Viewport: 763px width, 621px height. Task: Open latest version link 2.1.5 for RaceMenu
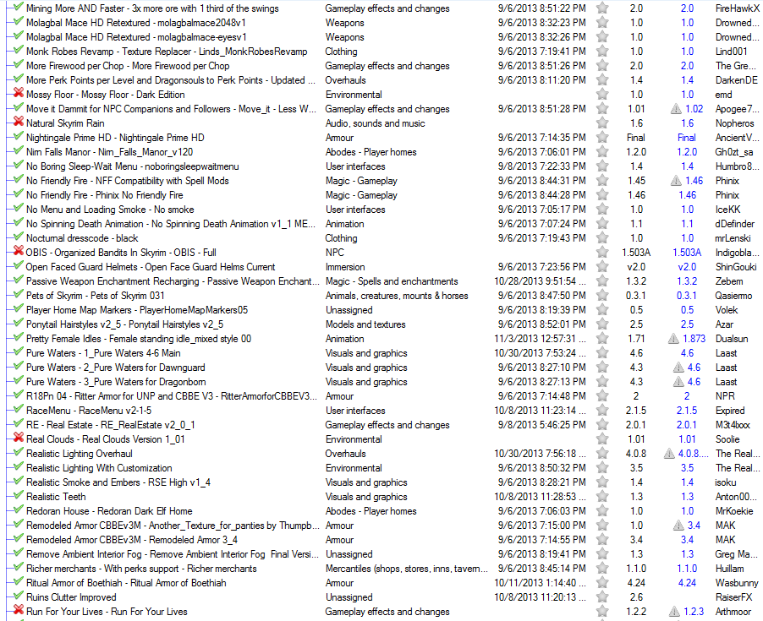(687, 411)
